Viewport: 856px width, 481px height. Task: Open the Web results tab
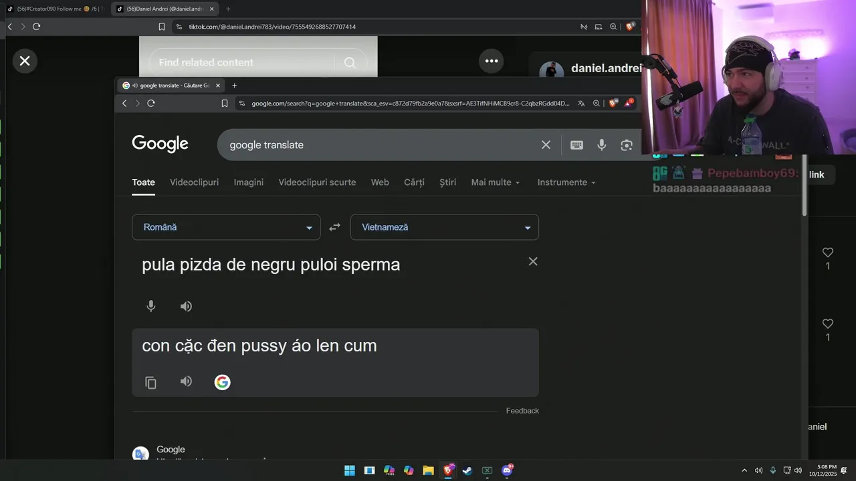click(380, 182)
